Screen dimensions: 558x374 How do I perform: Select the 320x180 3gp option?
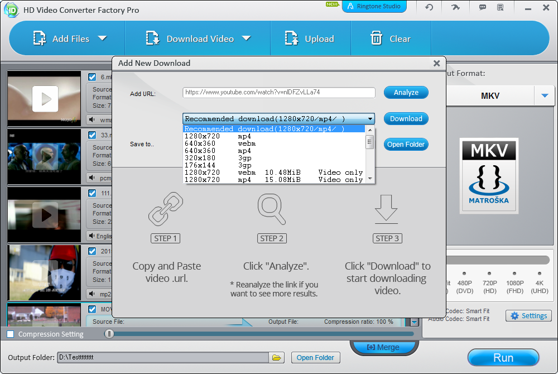[x=274, y=158]
